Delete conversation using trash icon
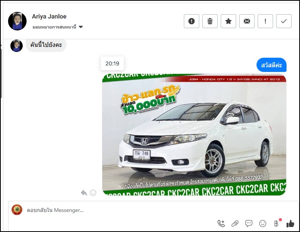This screenshot has width=300, height=232. pos(210,21)
